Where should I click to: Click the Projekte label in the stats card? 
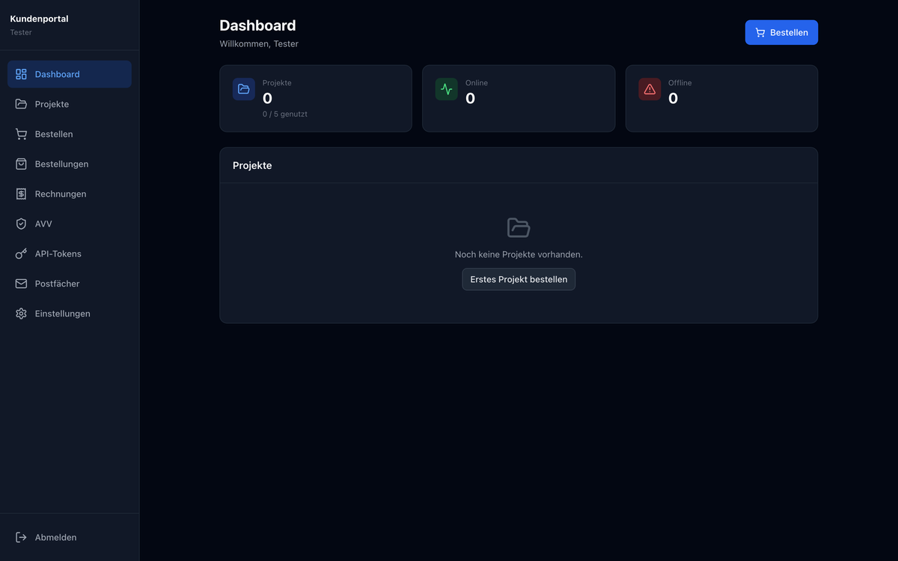(x=277, y=83)
